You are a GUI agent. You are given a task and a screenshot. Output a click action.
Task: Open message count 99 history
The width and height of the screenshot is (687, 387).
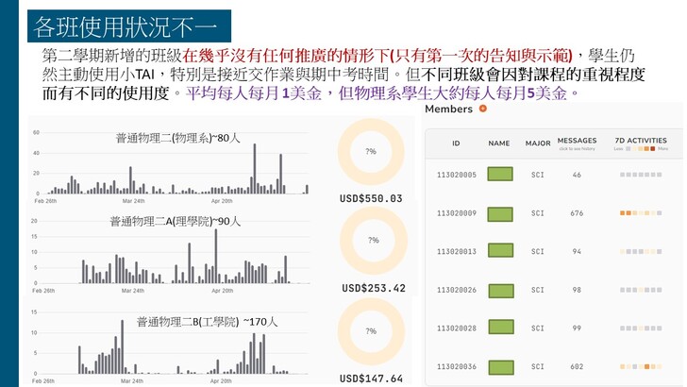(577, 328)
